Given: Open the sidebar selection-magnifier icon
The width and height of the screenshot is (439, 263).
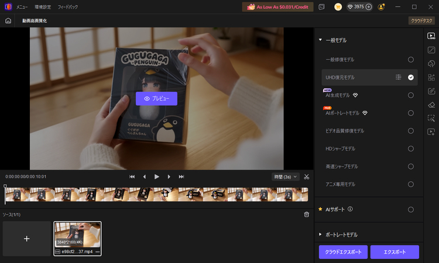Looking at the screenshot, I should coord(431,118).
